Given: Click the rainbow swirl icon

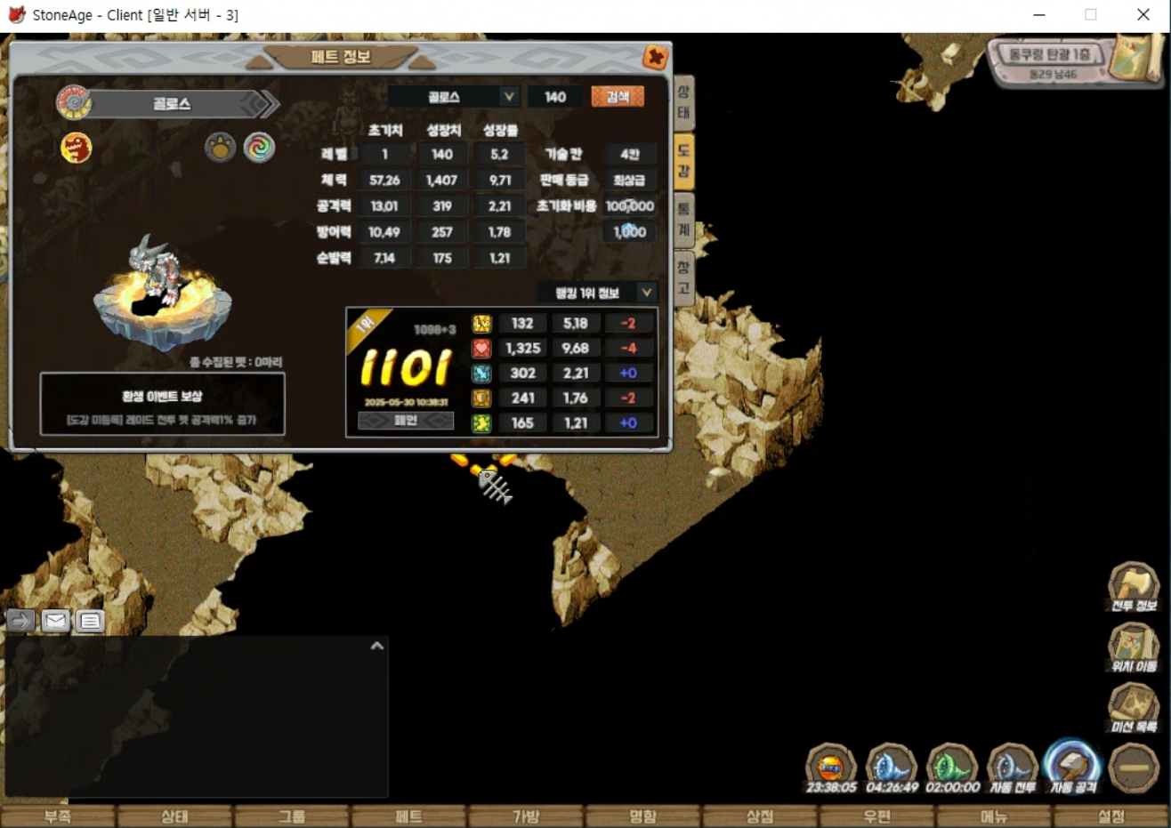Looking at the screenshot, I should coord(259,148).
